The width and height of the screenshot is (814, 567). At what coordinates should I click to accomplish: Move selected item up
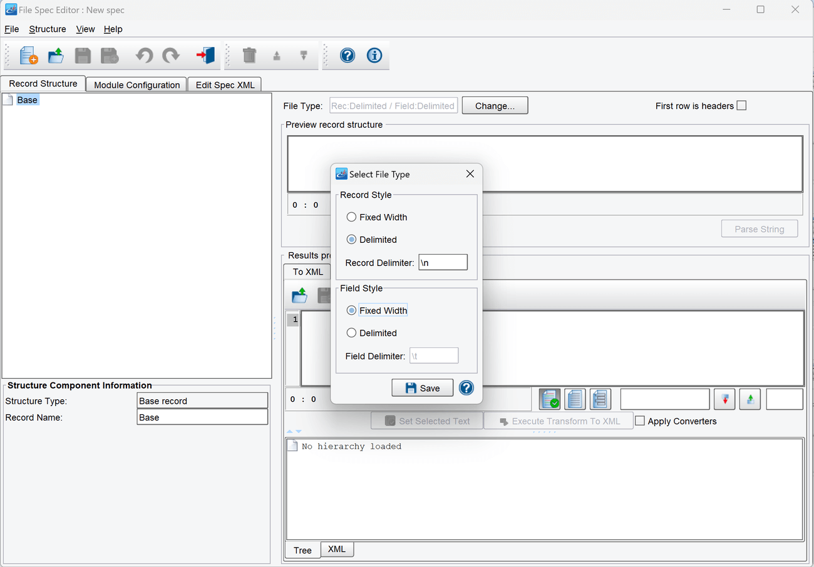point(277,56)
